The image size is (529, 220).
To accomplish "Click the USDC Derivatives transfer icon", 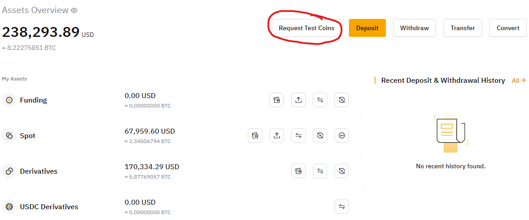I will pyautogui.click(x=341, y=207).
